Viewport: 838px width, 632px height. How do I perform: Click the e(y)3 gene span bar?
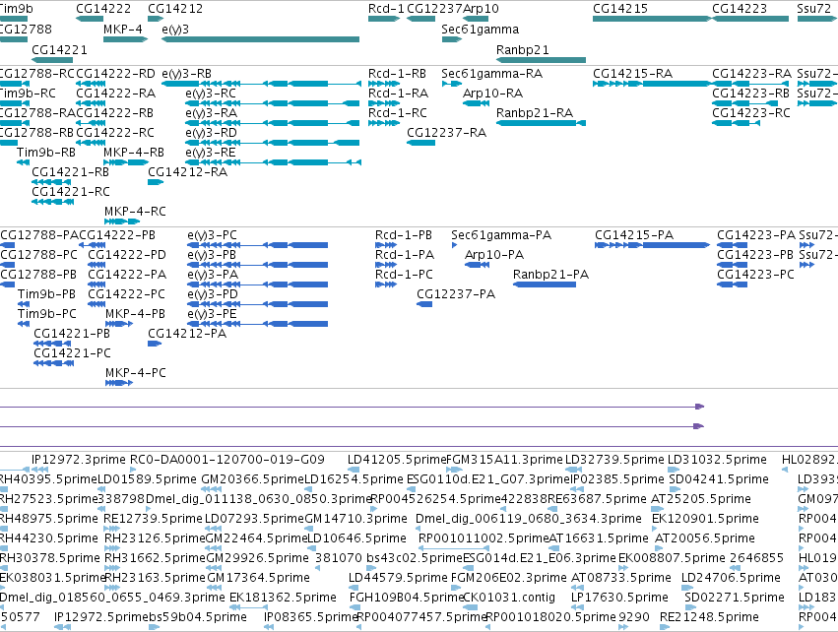pyautogui.click(x=261, y=39)
